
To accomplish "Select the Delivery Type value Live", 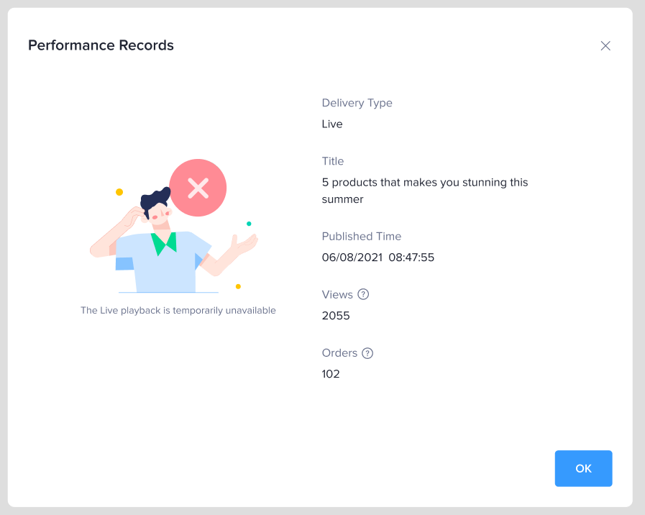I will (x=332, y=124).
